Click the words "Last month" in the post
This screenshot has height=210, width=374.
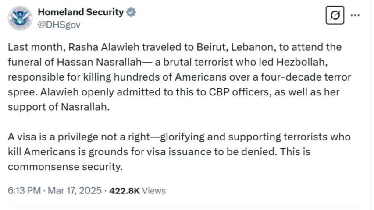pos(29,47)
